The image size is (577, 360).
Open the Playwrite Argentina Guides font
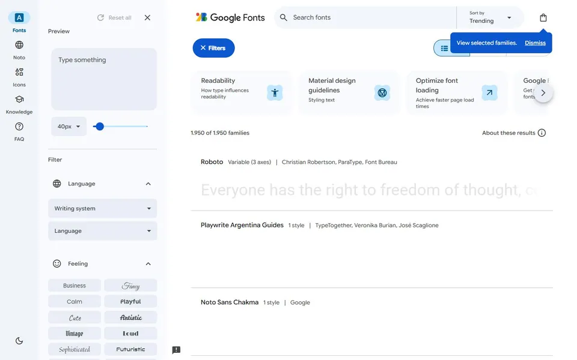coord(242,225)
